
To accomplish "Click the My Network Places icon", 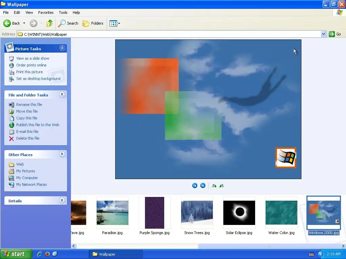I will coord(11,184).
